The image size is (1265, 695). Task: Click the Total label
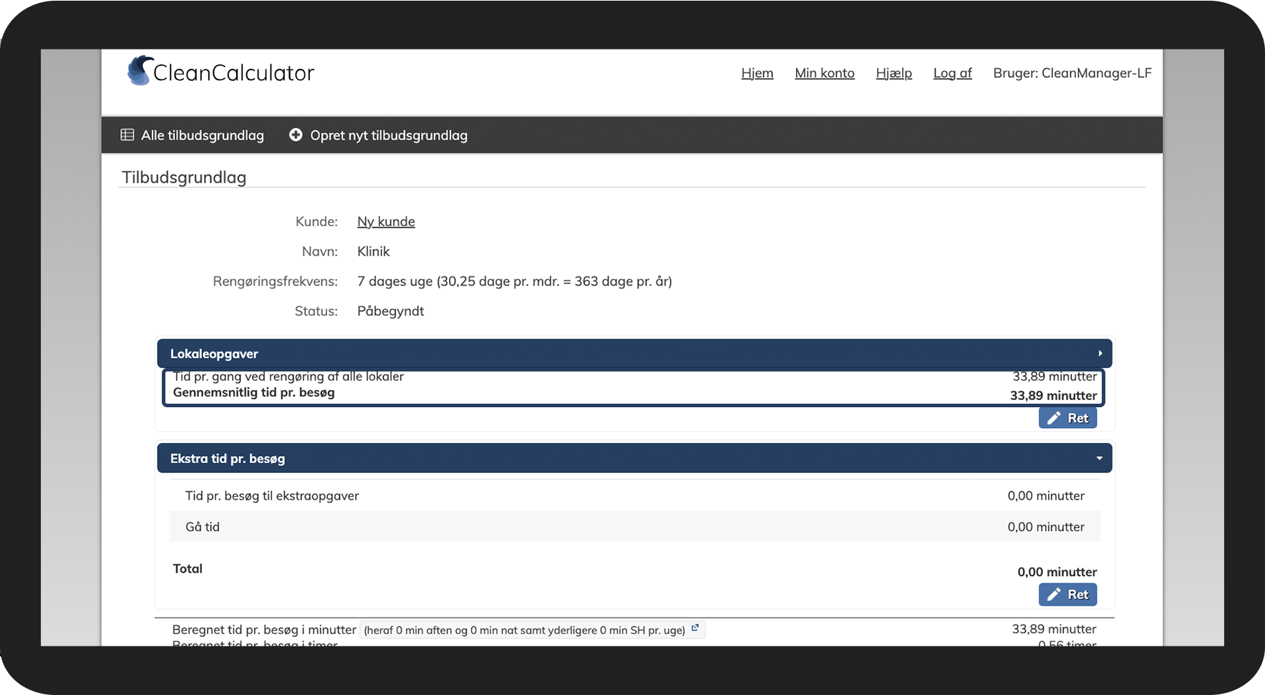[x=188, y=568]
